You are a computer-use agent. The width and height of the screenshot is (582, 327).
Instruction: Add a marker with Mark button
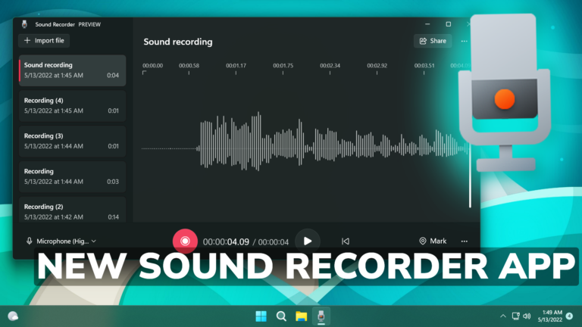click(x=433, y=241)
